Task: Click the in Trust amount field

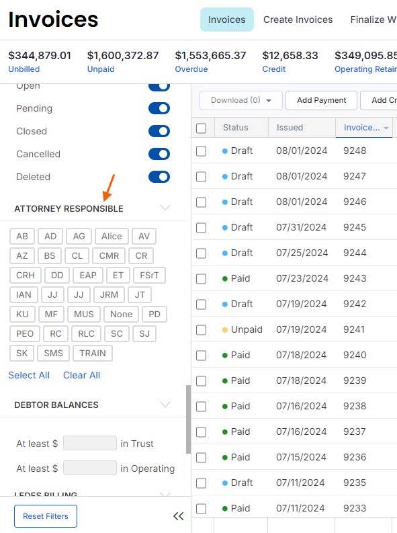Action: click(90, 443)
